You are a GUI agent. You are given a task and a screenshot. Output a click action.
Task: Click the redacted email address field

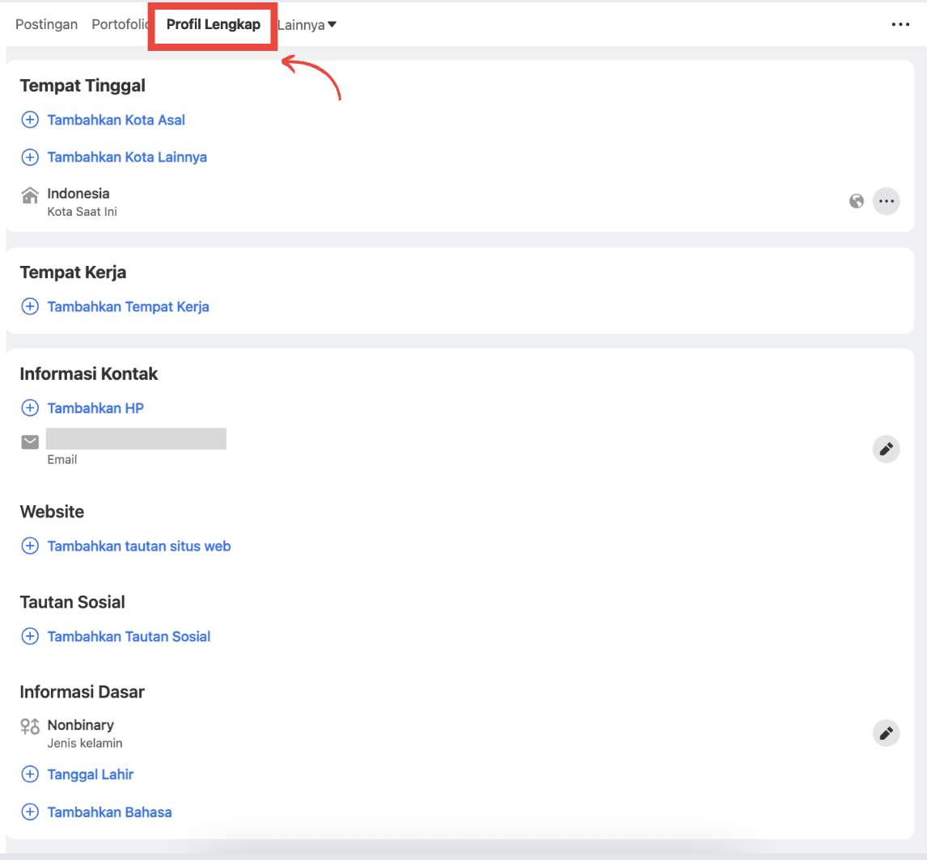[x=136, y=440]
